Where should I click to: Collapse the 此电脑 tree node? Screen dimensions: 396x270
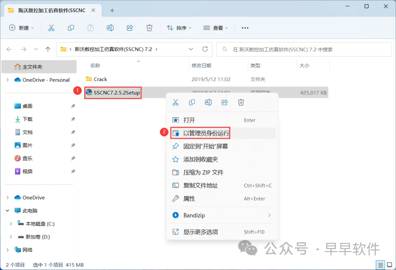(8, 210)
